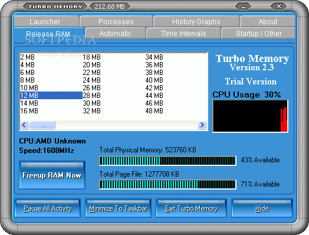Choose the 48 MB list entry
The width and height of the screenshot is (309, 235).
click(154, 111)
